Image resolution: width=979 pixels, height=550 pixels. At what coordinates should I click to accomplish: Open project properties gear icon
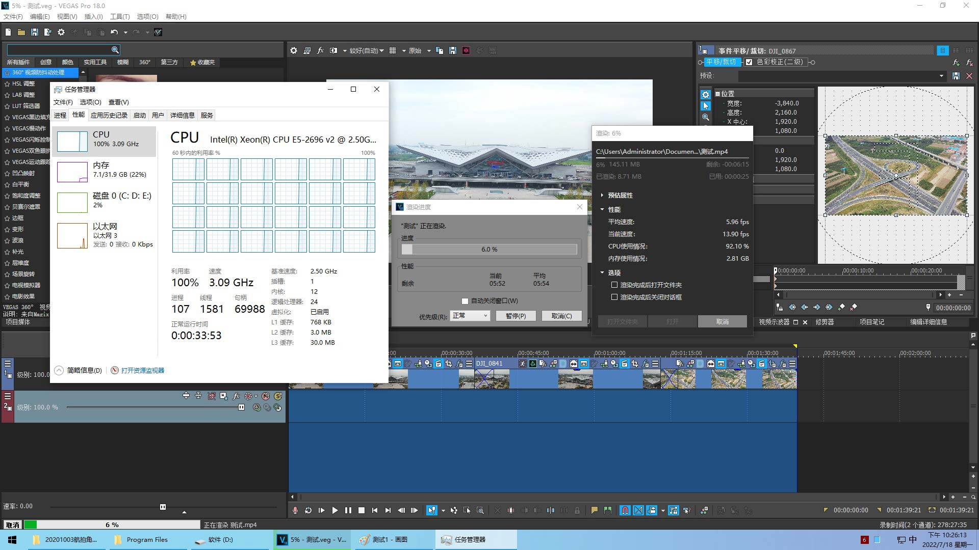pos(61,32)
